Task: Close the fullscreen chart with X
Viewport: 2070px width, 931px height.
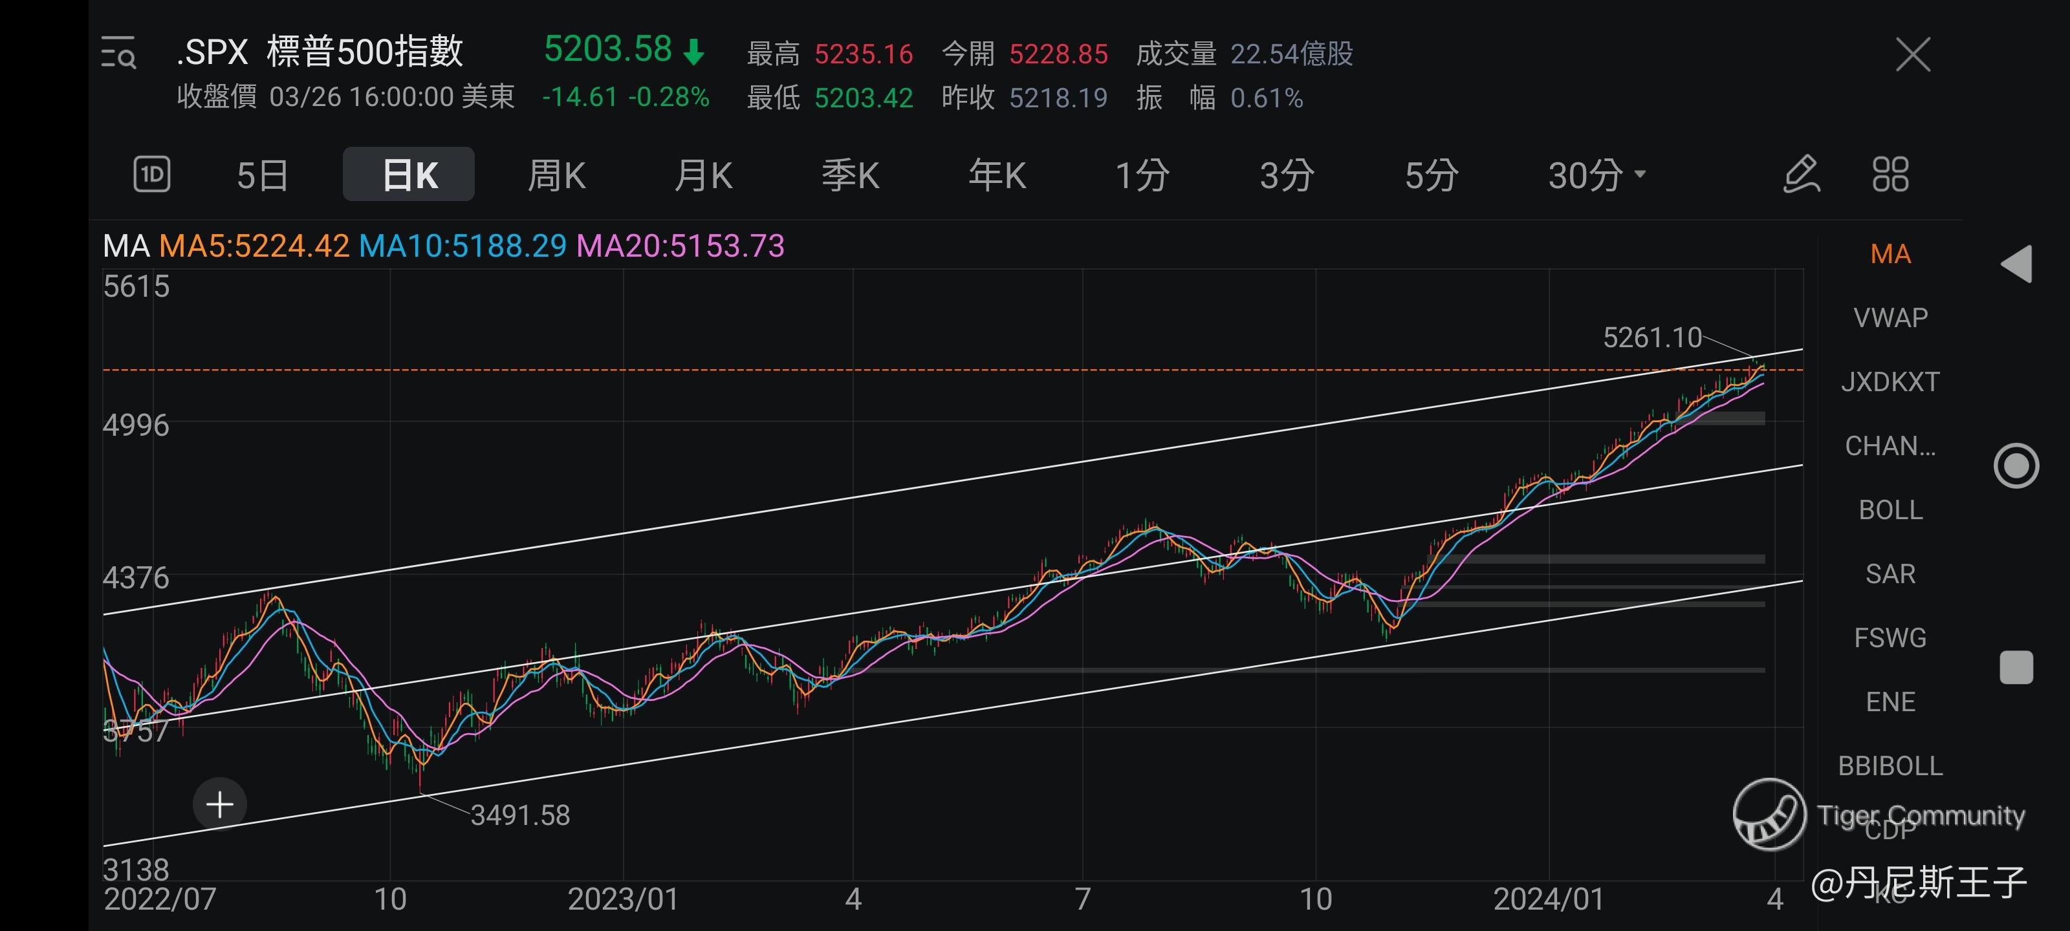Action: (x=1913, y=54)
